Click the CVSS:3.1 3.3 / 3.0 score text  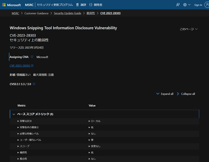[x=20, y=84]
